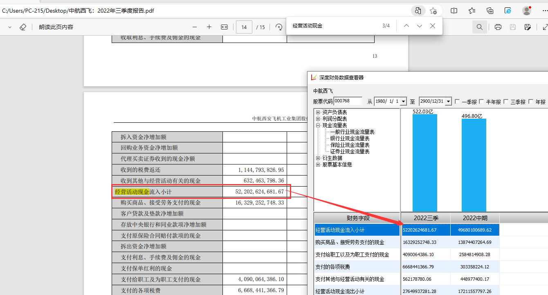
Task: Open the PDF search magnifier
Action: 479,27
